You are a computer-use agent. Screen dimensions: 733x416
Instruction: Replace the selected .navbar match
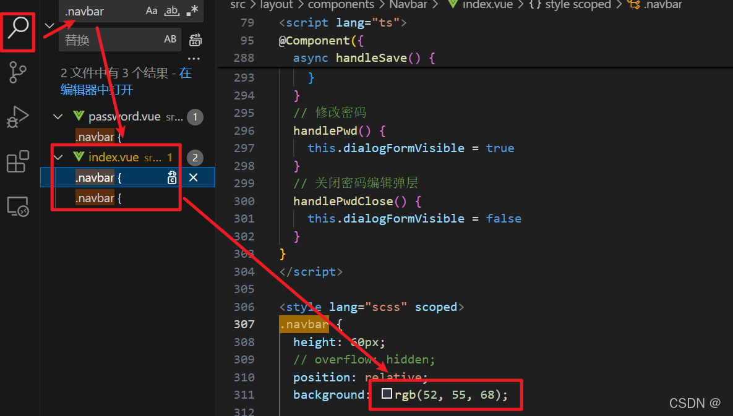172,177
